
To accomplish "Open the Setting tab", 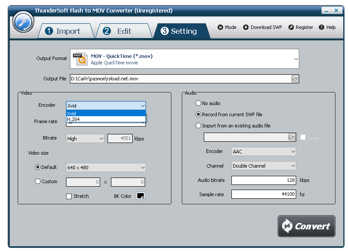I will pos(181,31).
